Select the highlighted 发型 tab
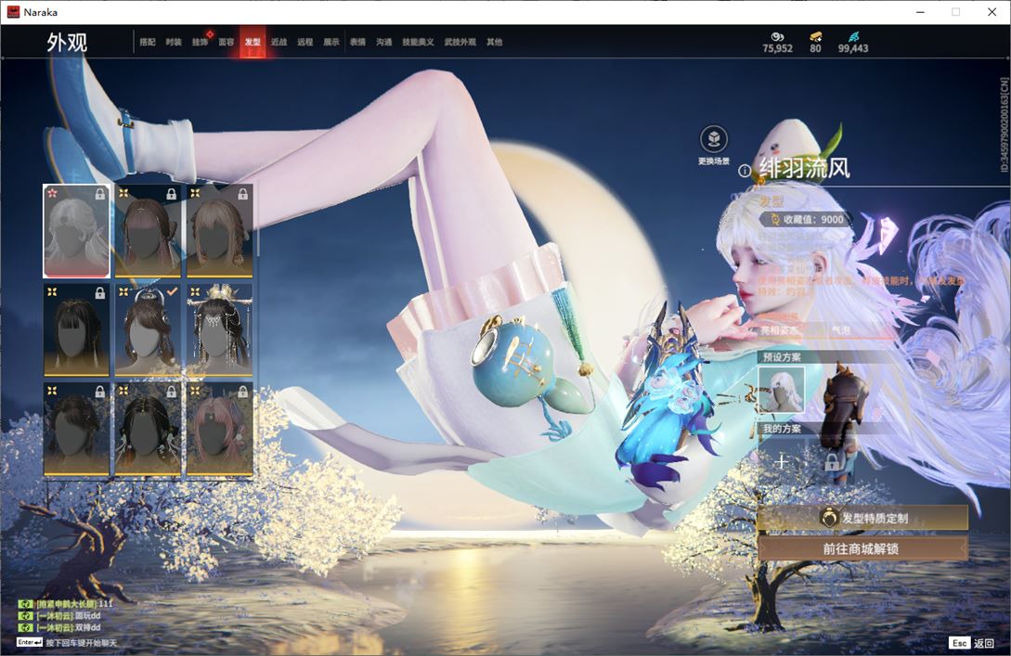The image size is (1011, 656). point(253,42)
